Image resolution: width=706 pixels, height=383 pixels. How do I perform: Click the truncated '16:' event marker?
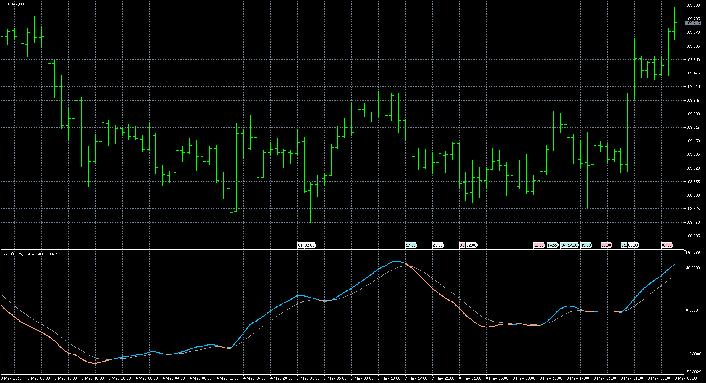pos(563,245)
